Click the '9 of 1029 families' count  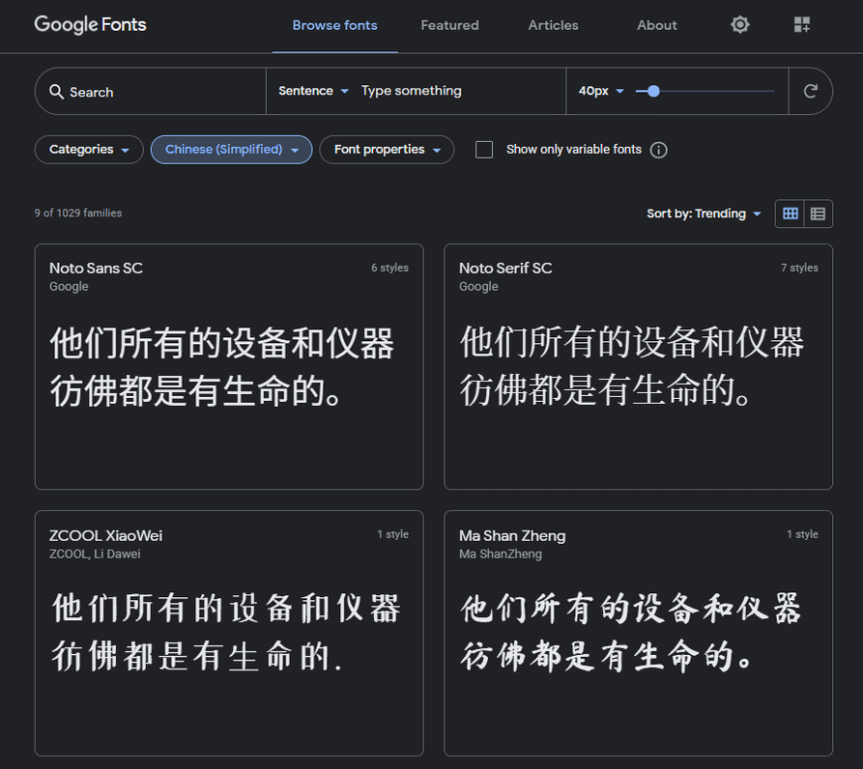coord(78,213)
